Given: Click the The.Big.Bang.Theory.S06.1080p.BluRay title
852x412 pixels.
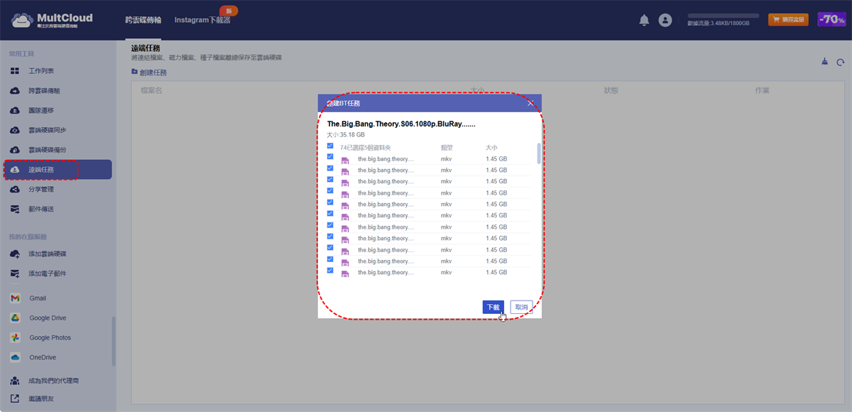Looking at the screenshot, I should click(x=401, y=124).
